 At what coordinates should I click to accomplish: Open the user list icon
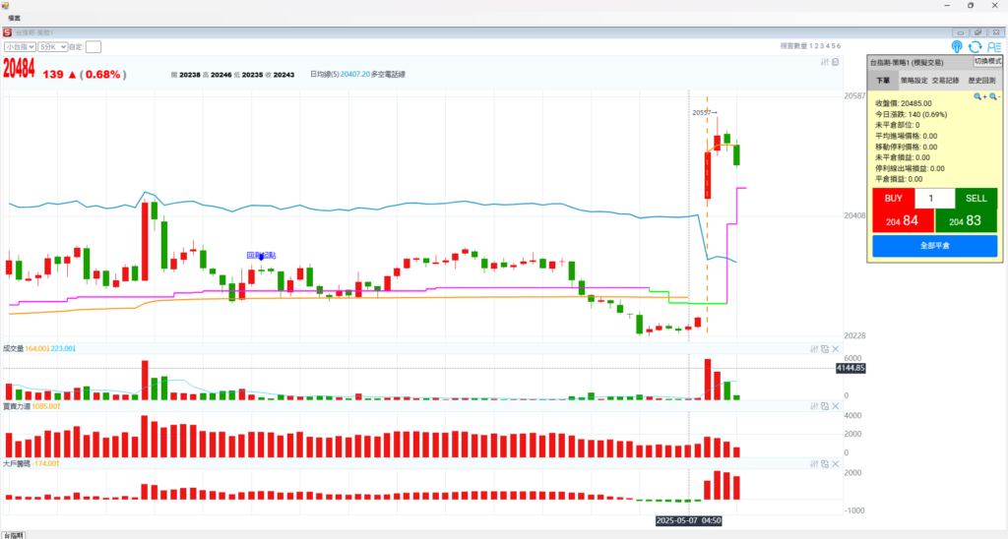coord(994,46)
